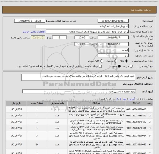The height and width of the screenshot is (154, 159).
Task: Open the بعد page link
Action: coord(124,99)
